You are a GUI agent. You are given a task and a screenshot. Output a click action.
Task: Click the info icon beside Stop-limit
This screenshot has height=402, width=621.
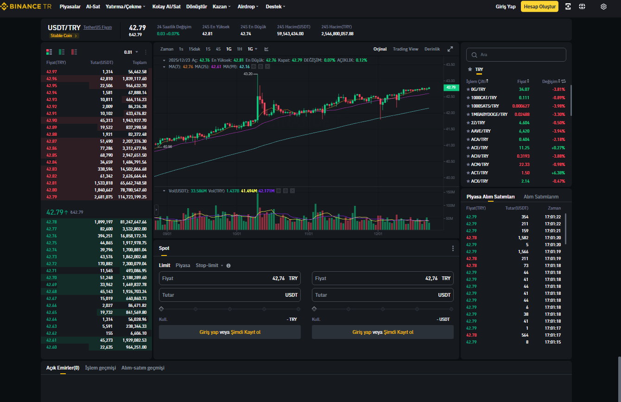pos(228,266)
